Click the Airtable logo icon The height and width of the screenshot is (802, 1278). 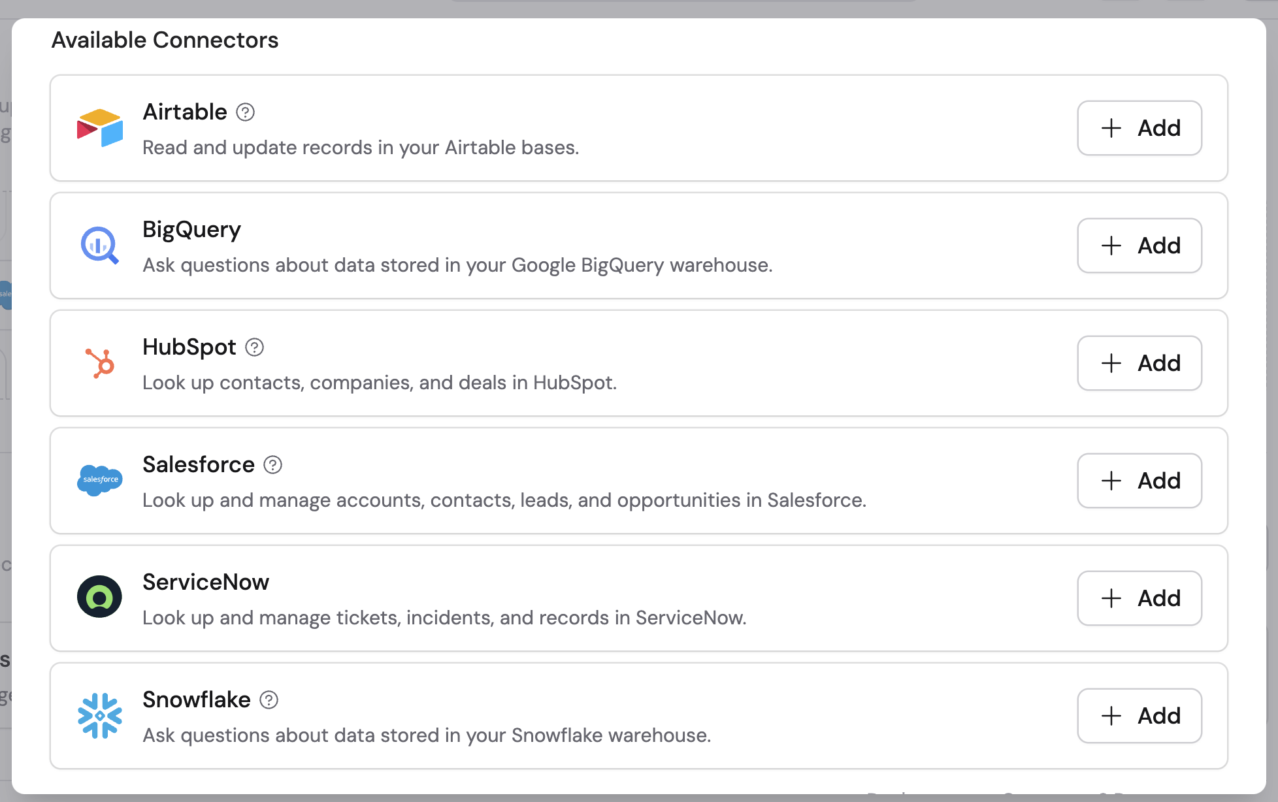click(100, 128)
